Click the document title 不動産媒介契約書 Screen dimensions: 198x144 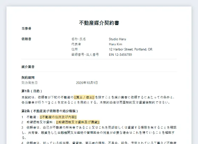pyautogui.click(x=99, y=23)
